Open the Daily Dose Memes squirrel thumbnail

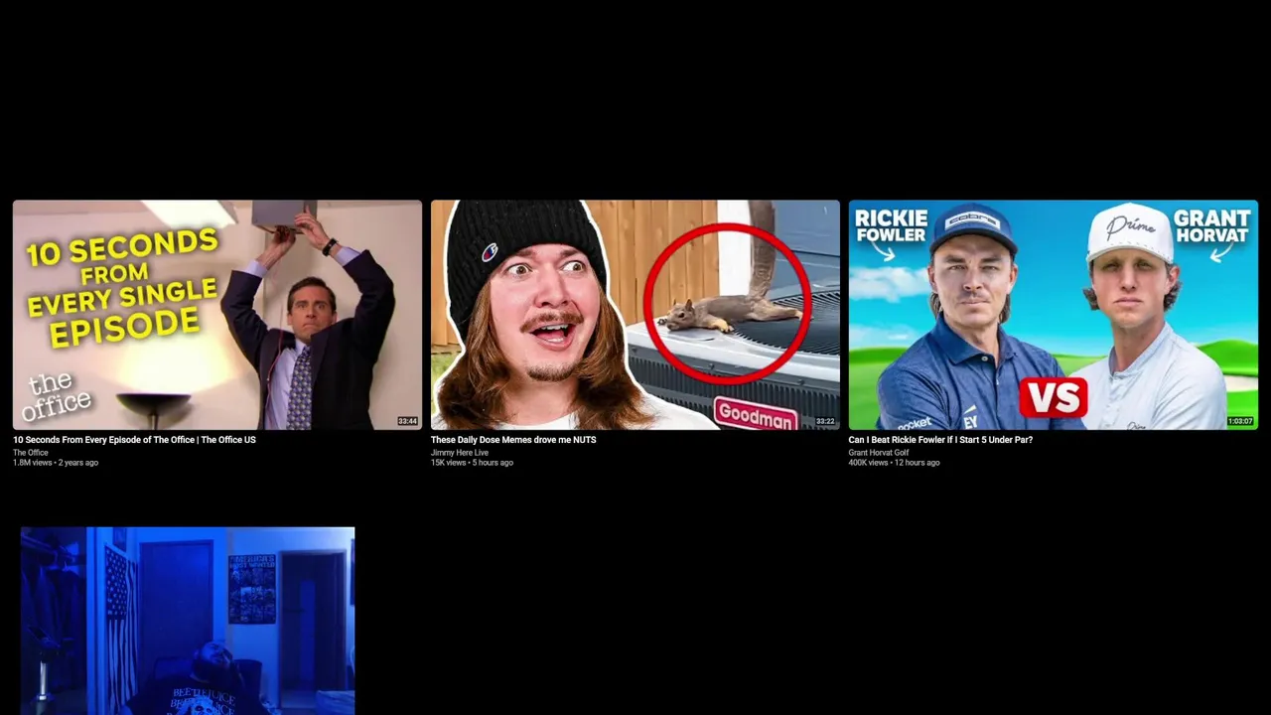click(635, 315)
